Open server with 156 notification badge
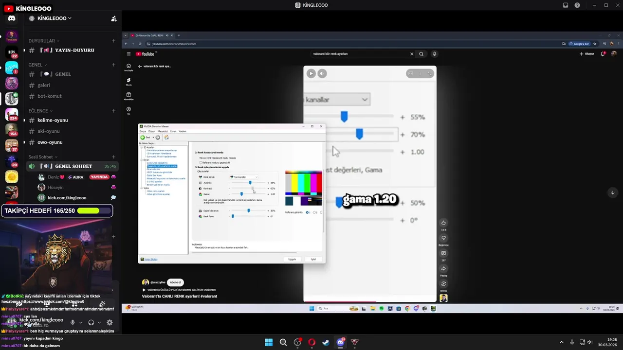This screenshot has height=350, width=623. click(x=12, y=130)
